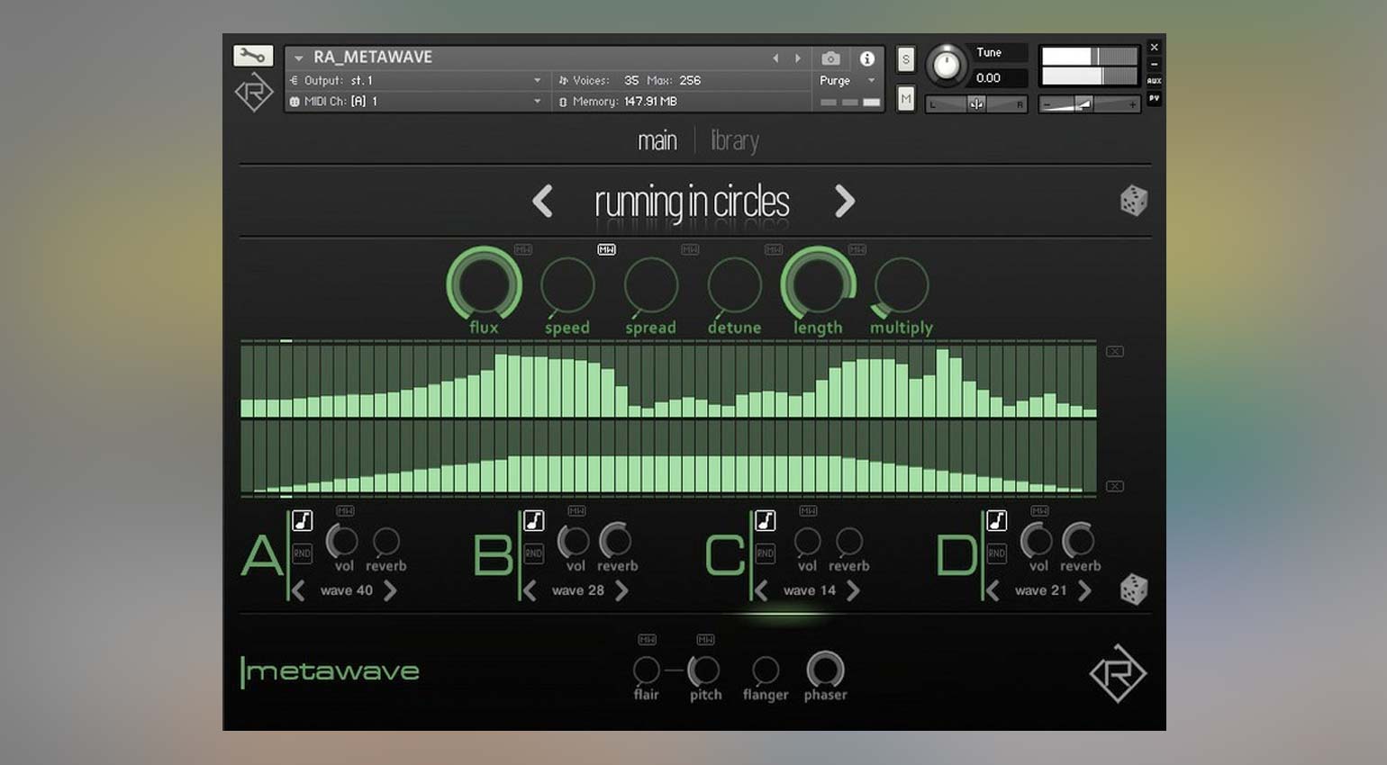
Task: Clear the upper sequencer with the x icon
Action: point(1115,352)
